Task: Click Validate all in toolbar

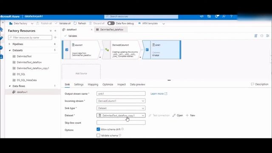Action: [x=62, y=23]
